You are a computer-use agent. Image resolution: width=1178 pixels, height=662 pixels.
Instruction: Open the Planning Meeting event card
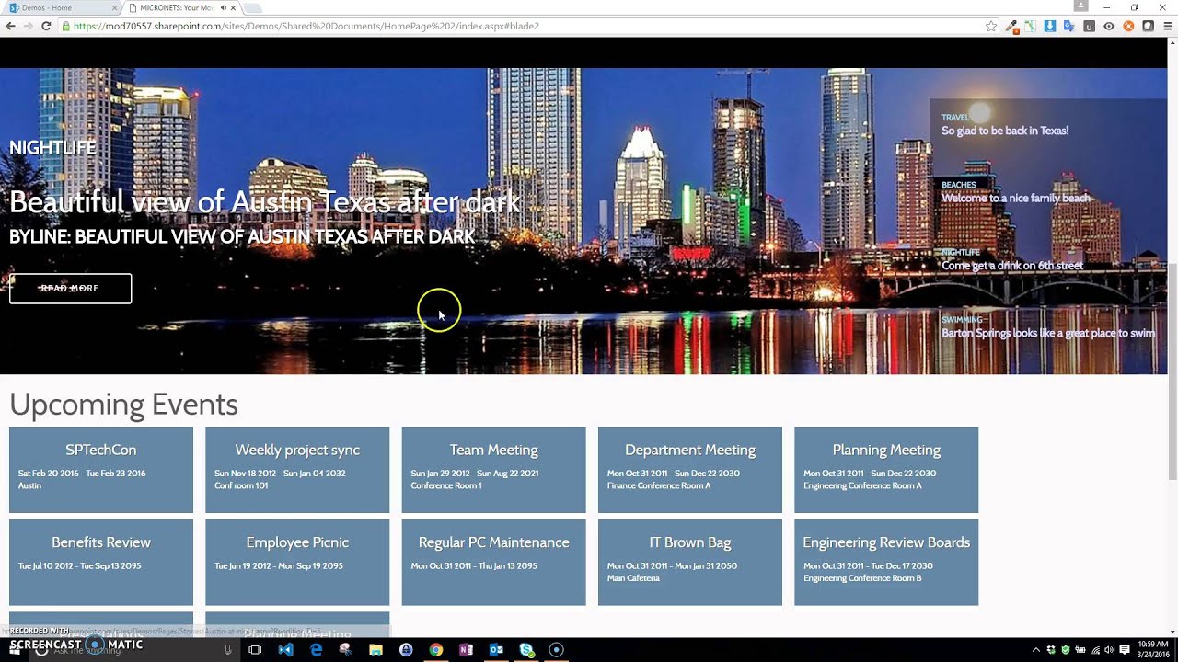[886, 470]
